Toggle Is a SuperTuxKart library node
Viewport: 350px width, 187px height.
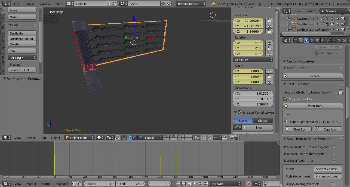pyautogui.click(x=334, y=154)
